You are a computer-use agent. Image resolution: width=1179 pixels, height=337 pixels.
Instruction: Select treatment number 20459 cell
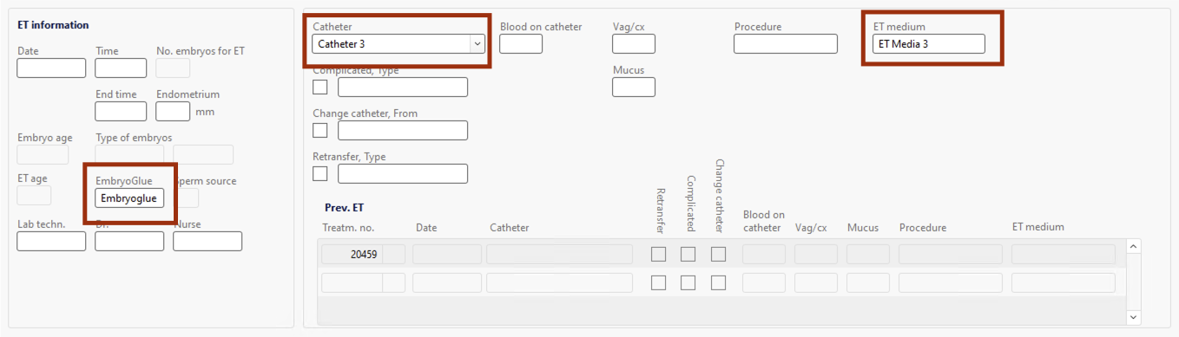pos(352,255)
